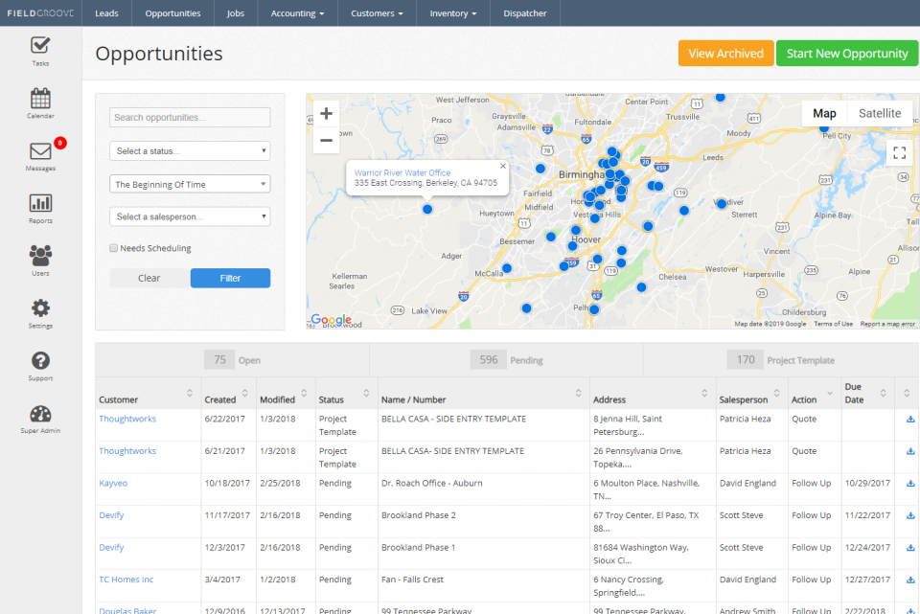The image size is (920, 614).
Task: Open the Select a salesperson dropdown
Action: pyautogui.click(x=189, y=216)
